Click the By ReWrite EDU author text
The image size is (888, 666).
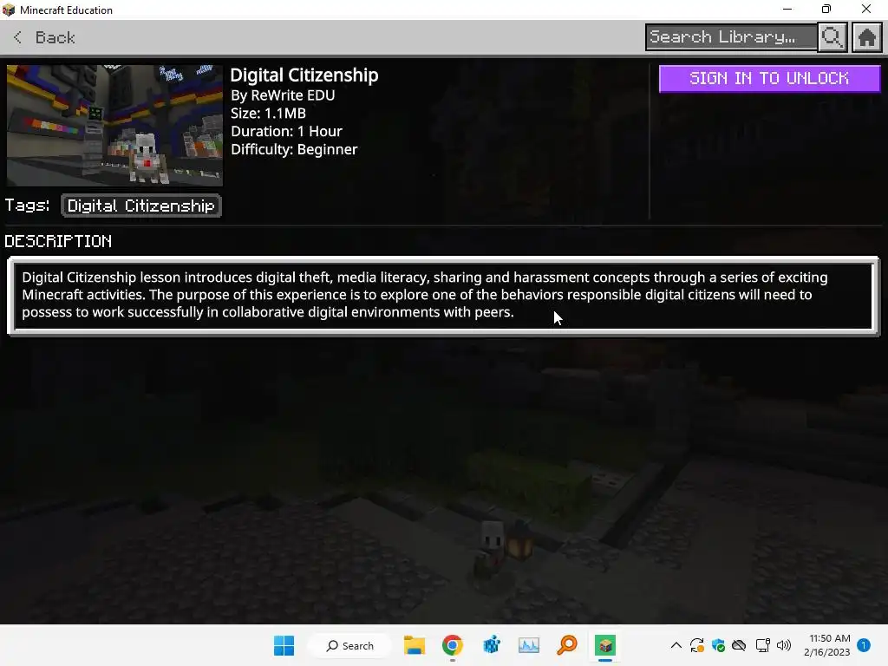pyautogui.click(x=283, y=95)
